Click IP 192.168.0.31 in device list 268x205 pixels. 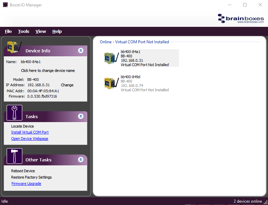132,60
